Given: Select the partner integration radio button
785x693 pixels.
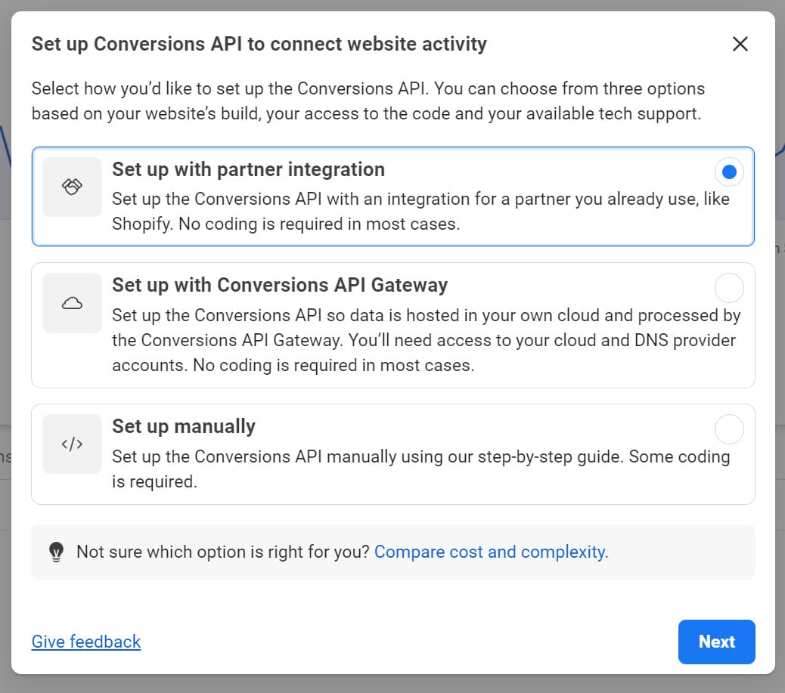Looking at the screenshot, I should (x=729, y=172).
